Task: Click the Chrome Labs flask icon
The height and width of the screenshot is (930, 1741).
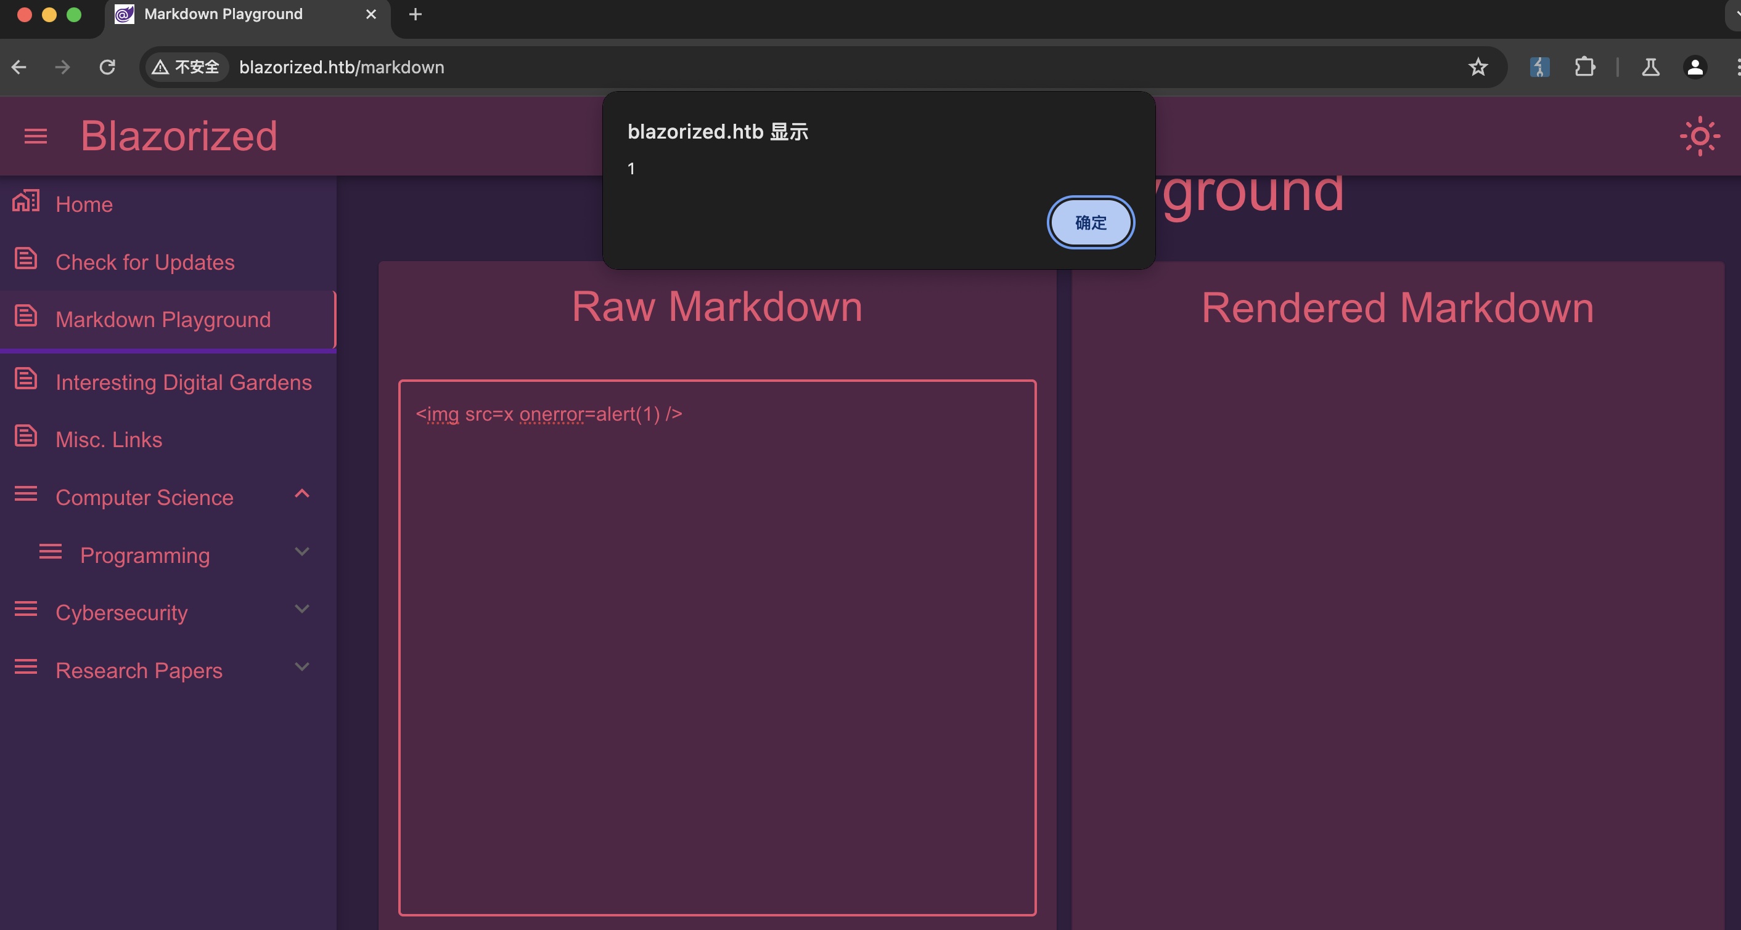Action: tap(1650, 67)
